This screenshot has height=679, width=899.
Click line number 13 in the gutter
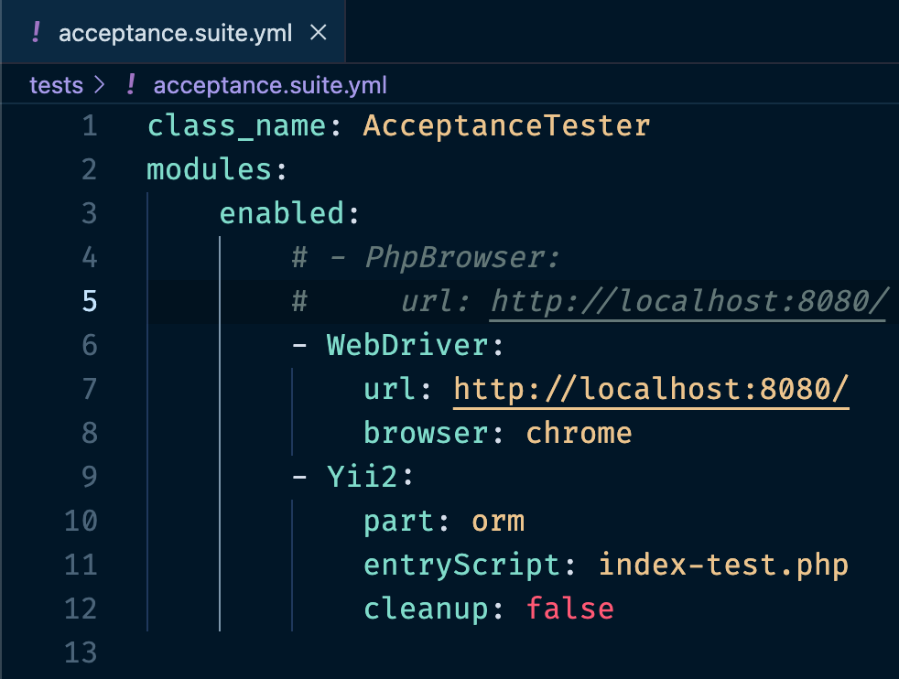pos(81,652)
